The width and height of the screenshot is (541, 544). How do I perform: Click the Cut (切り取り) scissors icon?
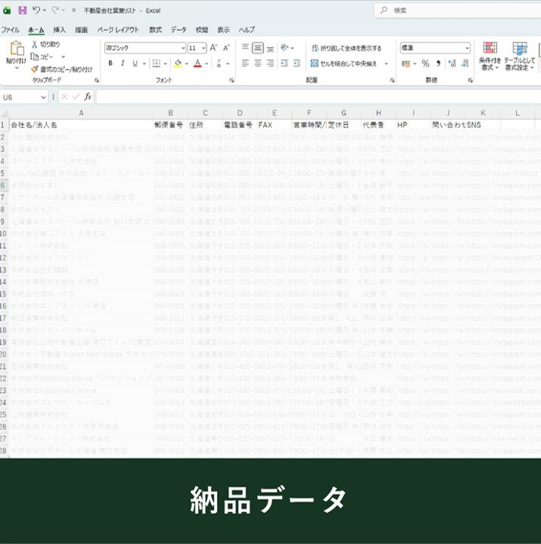34,45
